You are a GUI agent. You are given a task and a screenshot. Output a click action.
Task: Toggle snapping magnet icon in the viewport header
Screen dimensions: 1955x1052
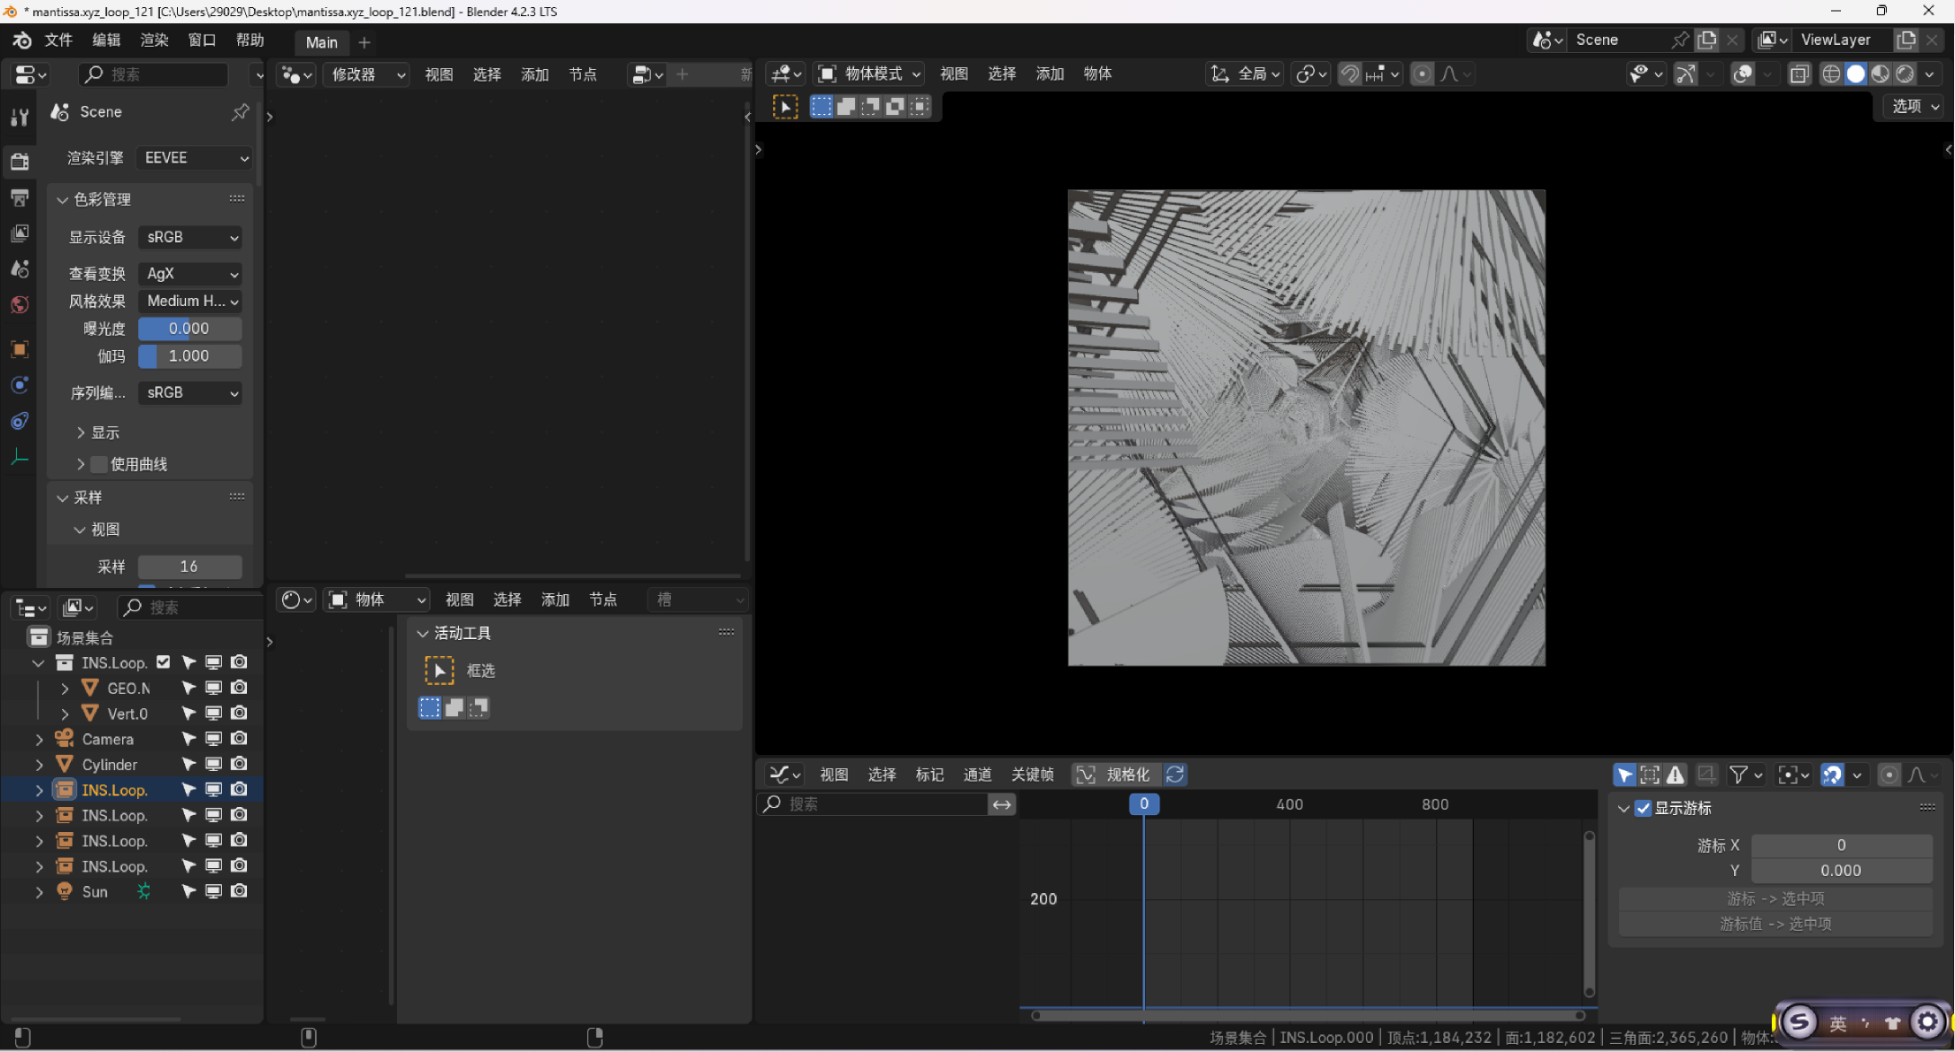(x=1350, y=75)
